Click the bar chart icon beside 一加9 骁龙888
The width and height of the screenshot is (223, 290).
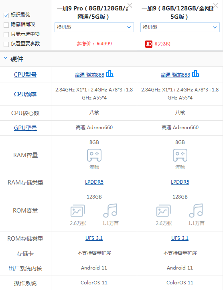pos(195,74)
